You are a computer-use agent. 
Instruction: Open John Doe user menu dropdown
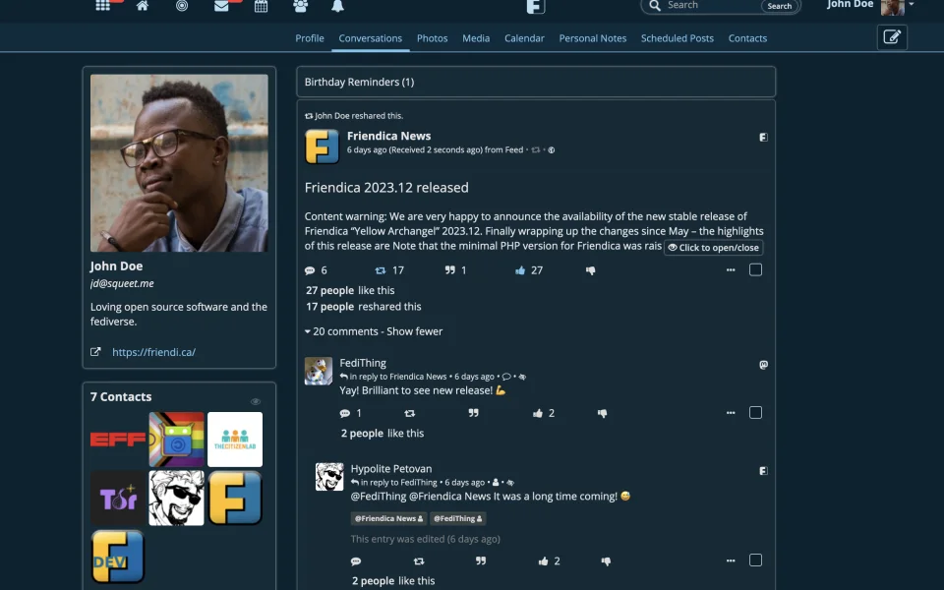coord(911,5)
